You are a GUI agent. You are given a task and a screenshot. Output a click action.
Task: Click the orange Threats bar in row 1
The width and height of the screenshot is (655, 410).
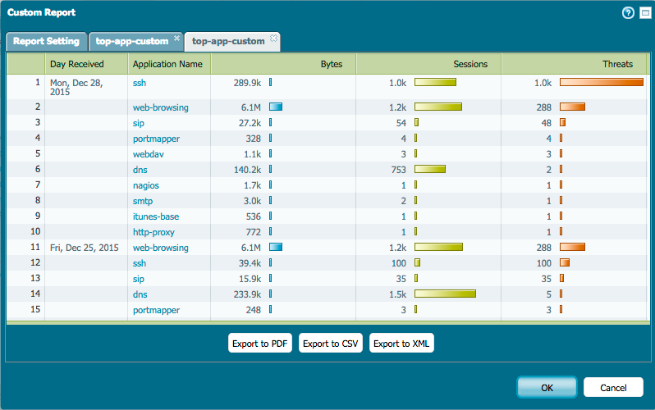click(601, 83)
